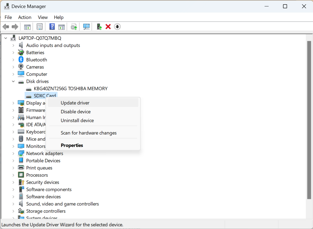Viewport: 313px width, 229px height.
Task: Click Scan for hardware changes monitor icon
Action: tap(86, 27)
